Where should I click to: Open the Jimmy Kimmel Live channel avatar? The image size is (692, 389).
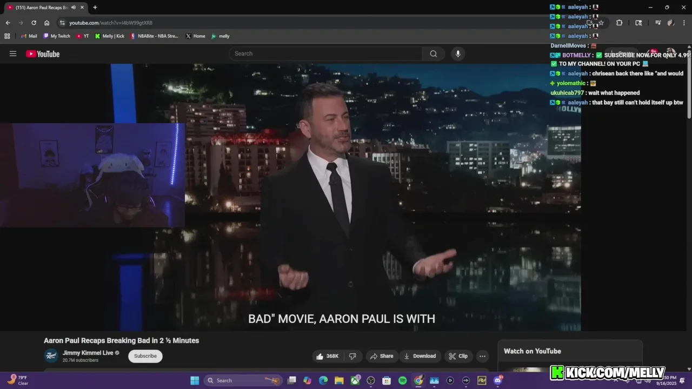51,356
